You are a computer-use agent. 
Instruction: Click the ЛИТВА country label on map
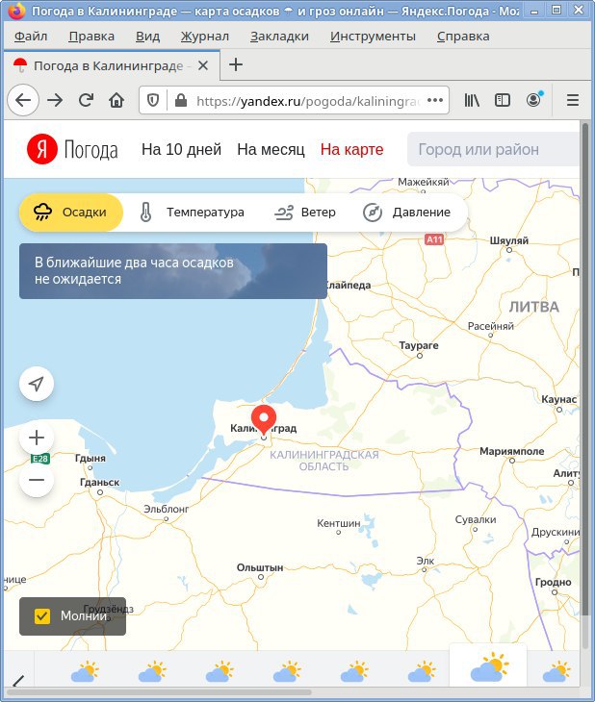click(534, 307)
